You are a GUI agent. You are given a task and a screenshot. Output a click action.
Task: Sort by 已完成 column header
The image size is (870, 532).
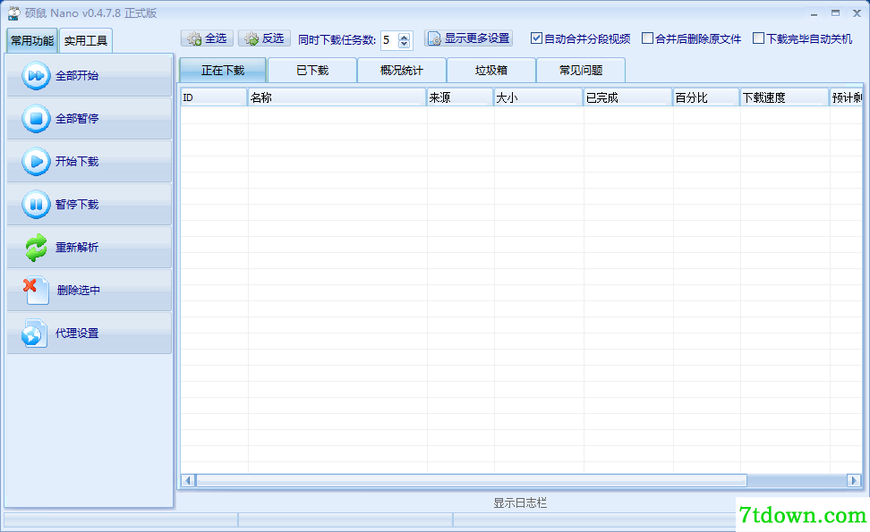pos(628,97)
